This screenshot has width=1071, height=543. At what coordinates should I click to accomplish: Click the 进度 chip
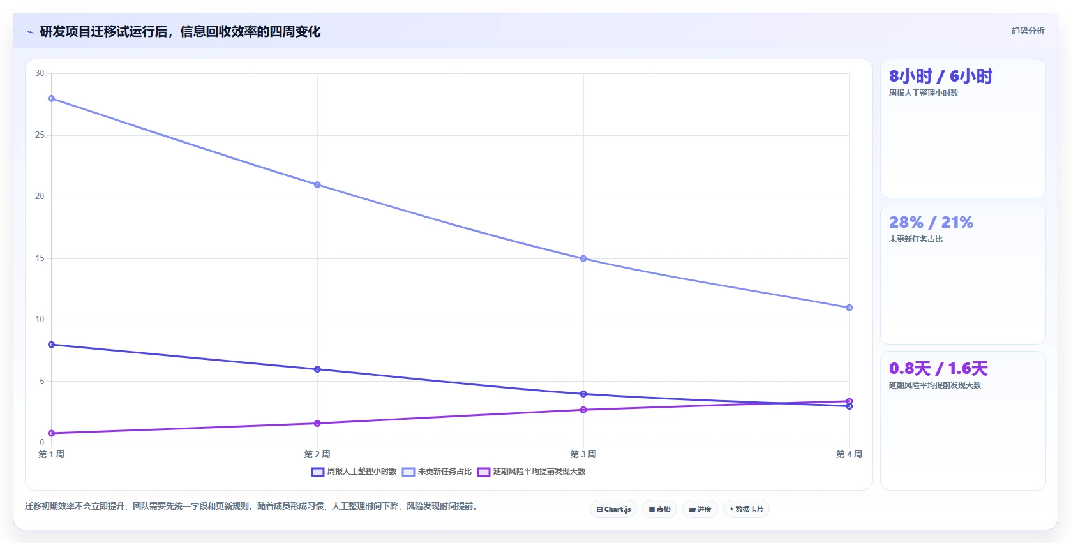(700, 509)
